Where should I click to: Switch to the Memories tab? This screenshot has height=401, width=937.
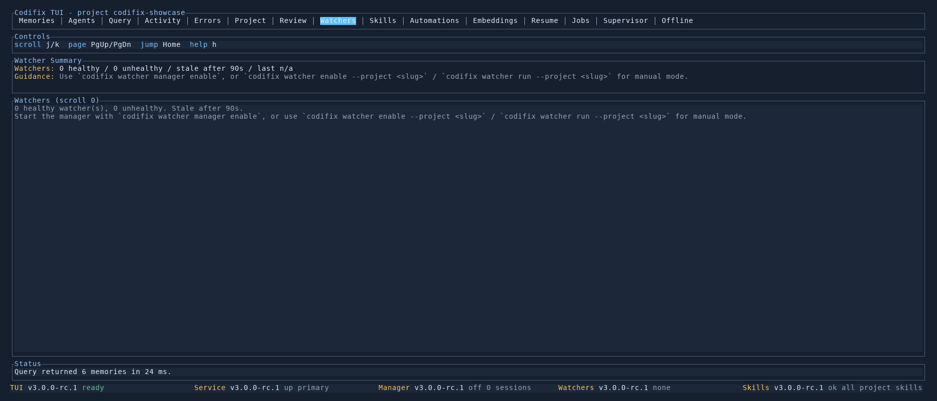click(x=36, y=20)
